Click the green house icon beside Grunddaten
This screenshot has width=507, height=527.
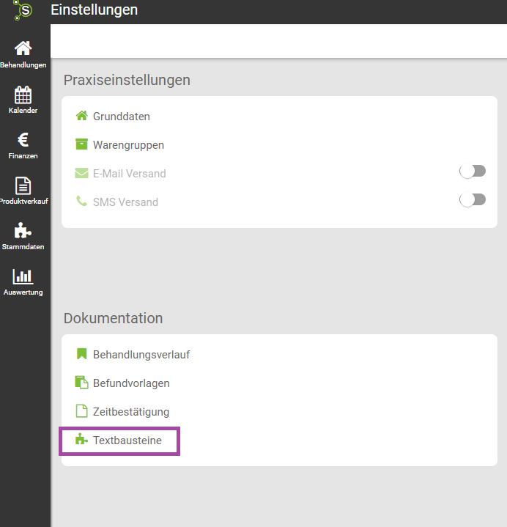coord(81,116)
